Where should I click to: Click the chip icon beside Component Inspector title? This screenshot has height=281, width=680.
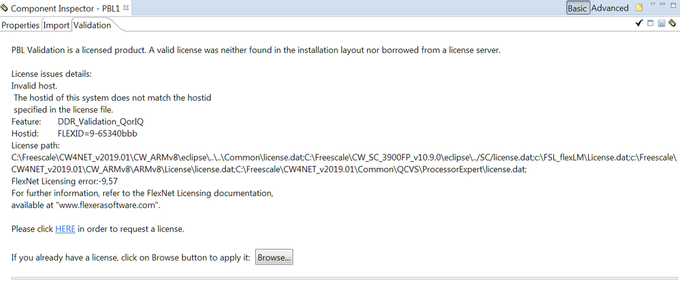tap(5, 8)
